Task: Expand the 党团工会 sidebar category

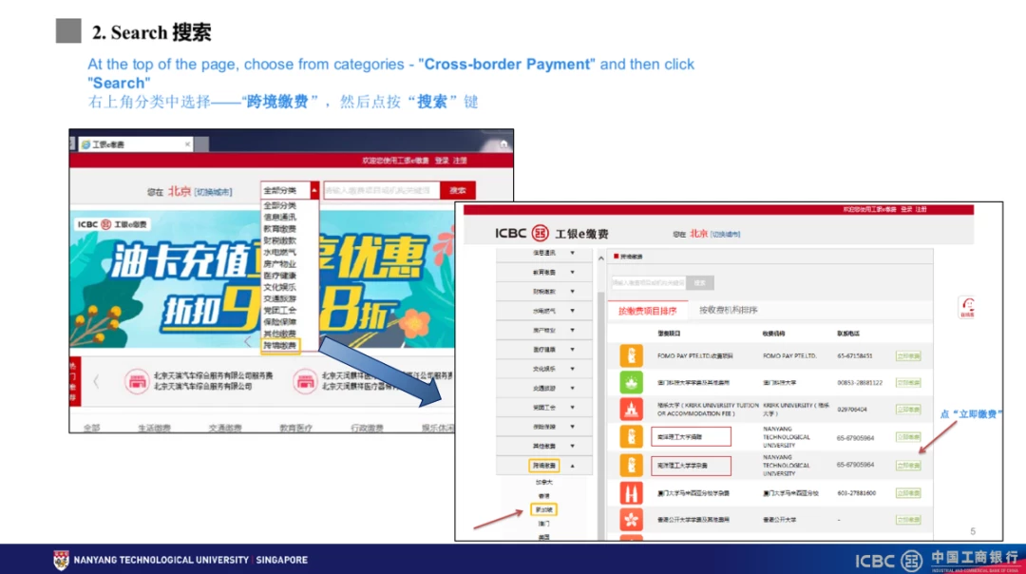Action: (x=573, y=407)
